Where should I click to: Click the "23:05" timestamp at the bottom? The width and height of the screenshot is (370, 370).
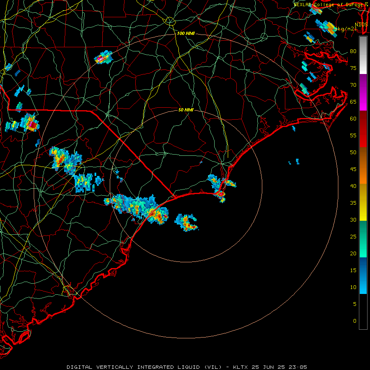tap(298, 367)
